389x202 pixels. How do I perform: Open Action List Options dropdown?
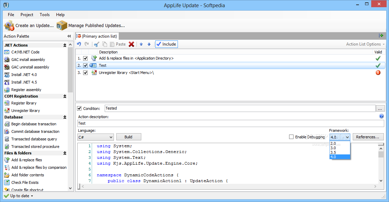(x=365, y=44)
